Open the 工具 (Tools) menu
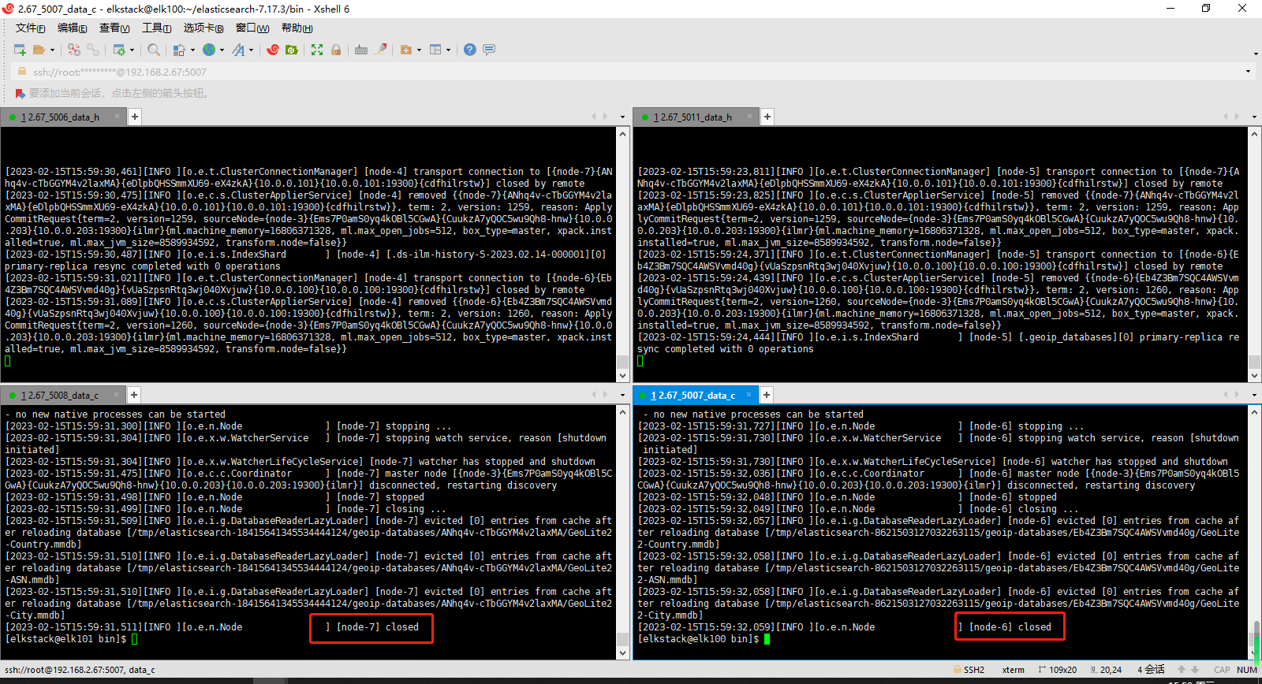Viewport: 1262px width, 684px height. [x=156, y=28]
